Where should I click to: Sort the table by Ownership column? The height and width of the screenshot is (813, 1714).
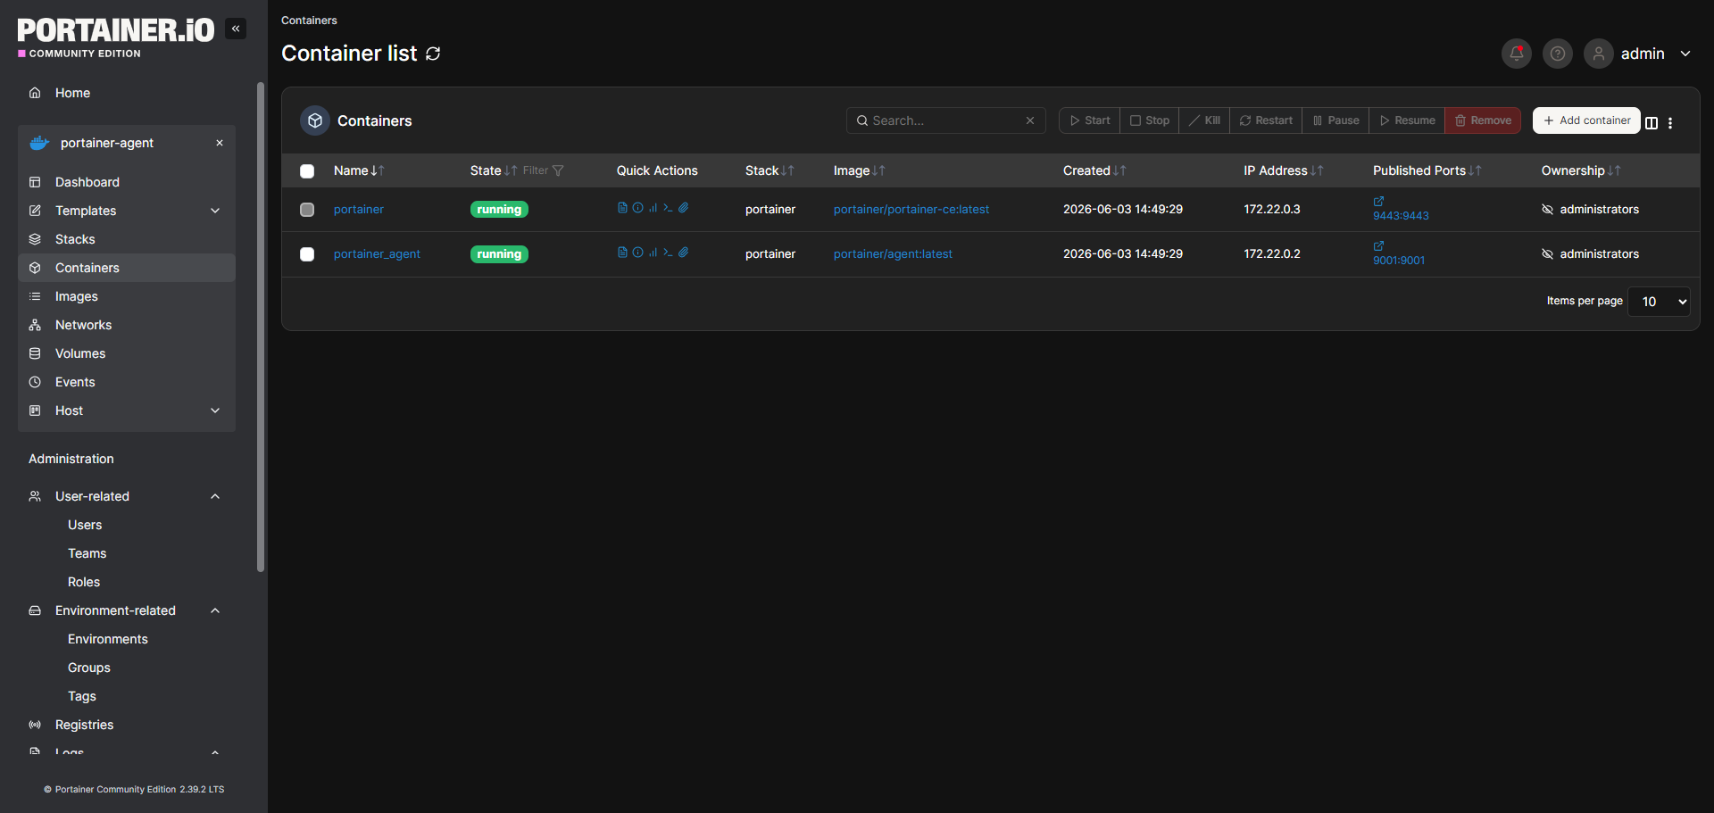tap(1581, 170)
